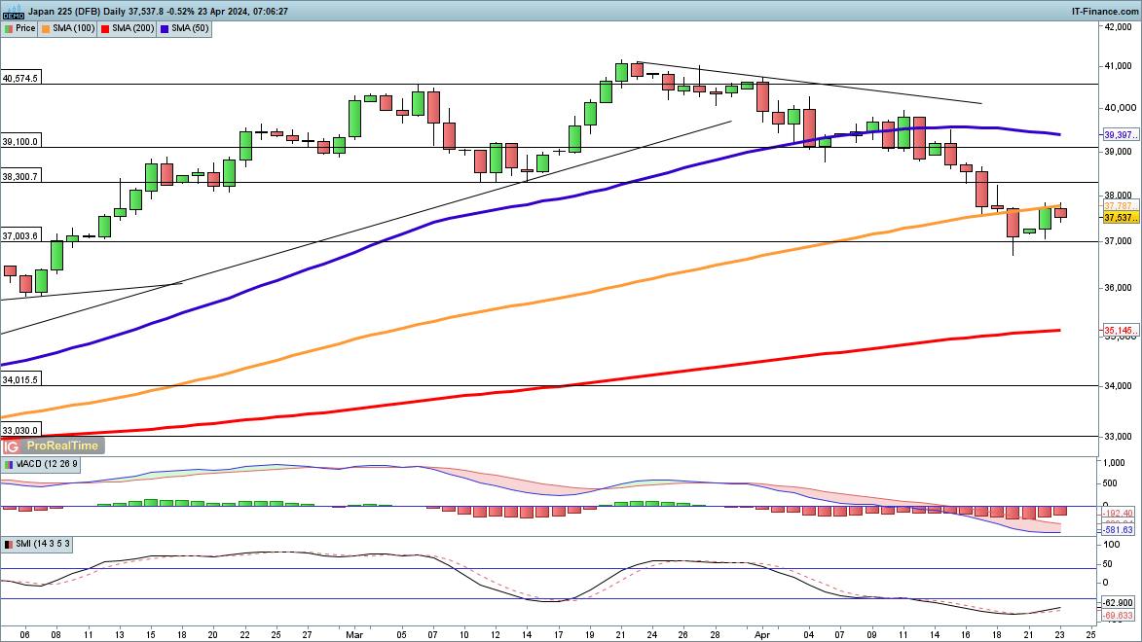
Task: Click the IG logo icon
Action: point(12,446)
